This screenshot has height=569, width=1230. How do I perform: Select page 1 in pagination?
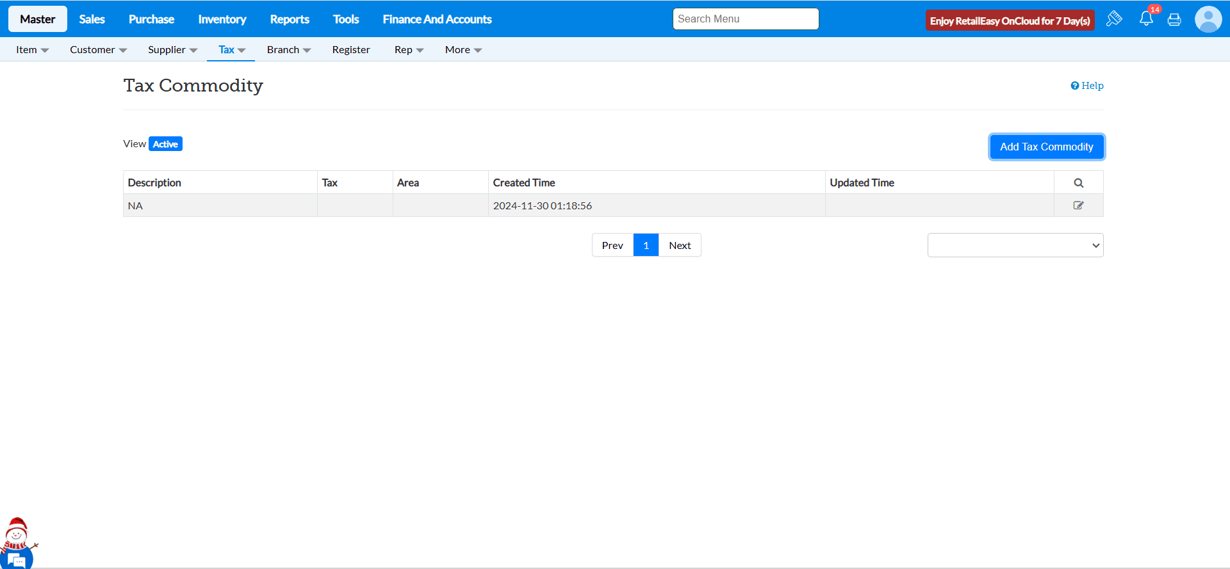[x=646, y=245]
